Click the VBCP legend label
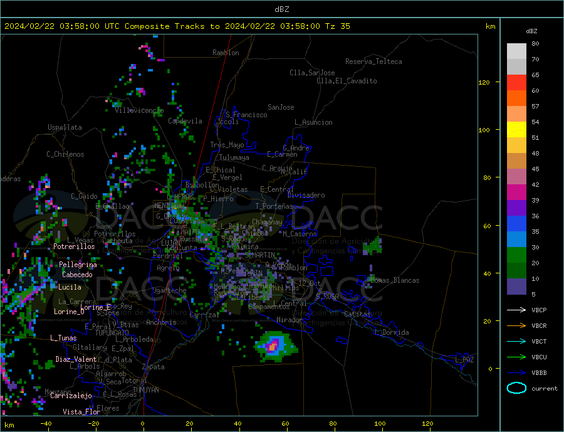Screen dimensions: 564x432 click(539, 310)
